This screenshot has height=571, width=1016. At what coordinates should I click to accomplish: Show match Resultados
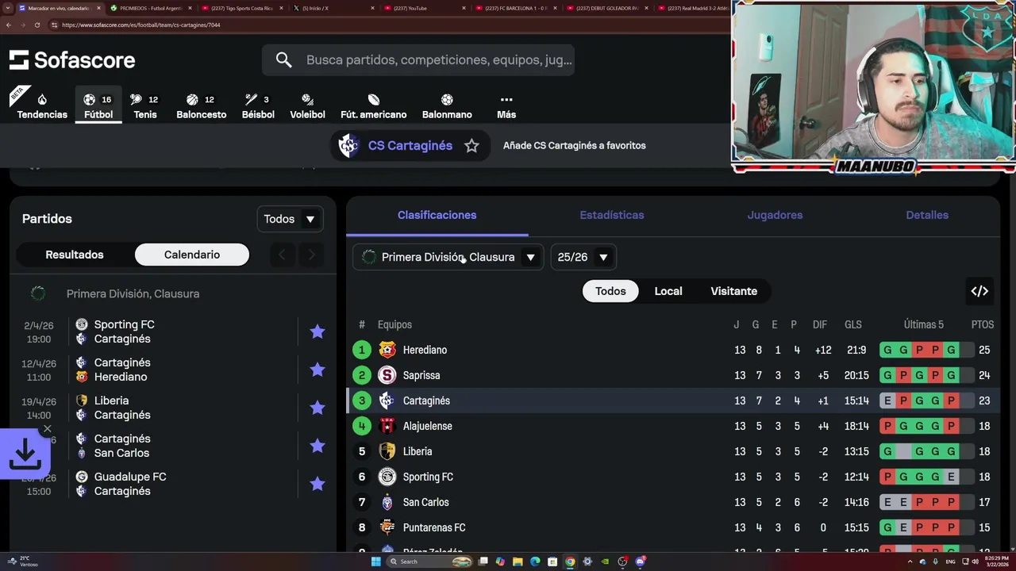pos(75,255)
